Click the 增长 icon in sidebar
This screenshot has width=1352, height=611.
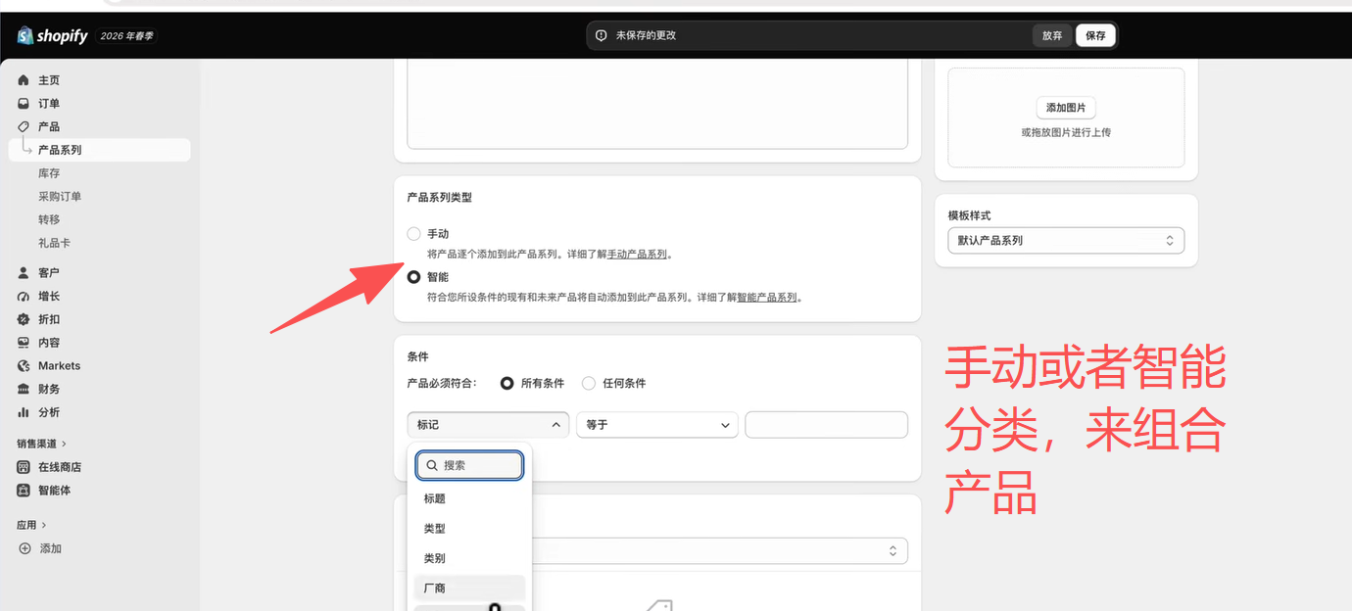(x=24, y=296)
